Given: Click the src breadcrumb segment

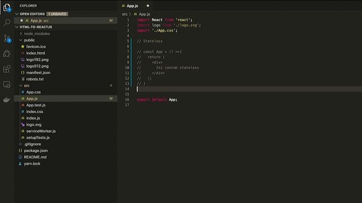Looking at the screenshot, I should coord(124,14).
